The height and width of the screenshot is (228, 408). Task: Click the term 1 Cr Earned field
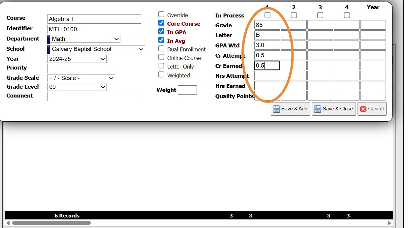tap(267, 66)
